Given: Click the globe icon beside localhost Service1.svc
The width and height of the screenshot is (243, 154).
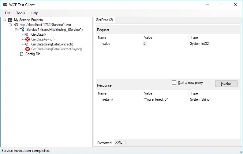Looking at the screenshot, I should coord(17,25).
